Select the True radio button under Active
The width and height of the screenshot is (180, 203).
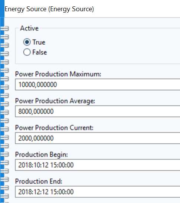click(27, 42)
